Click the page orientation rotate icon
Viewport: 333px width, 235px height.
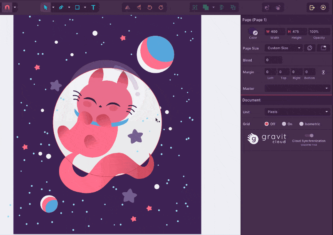310,48
